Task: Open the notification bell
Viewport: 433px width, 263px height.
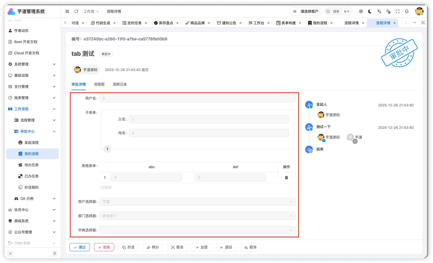Action: [x=407, y=11]
